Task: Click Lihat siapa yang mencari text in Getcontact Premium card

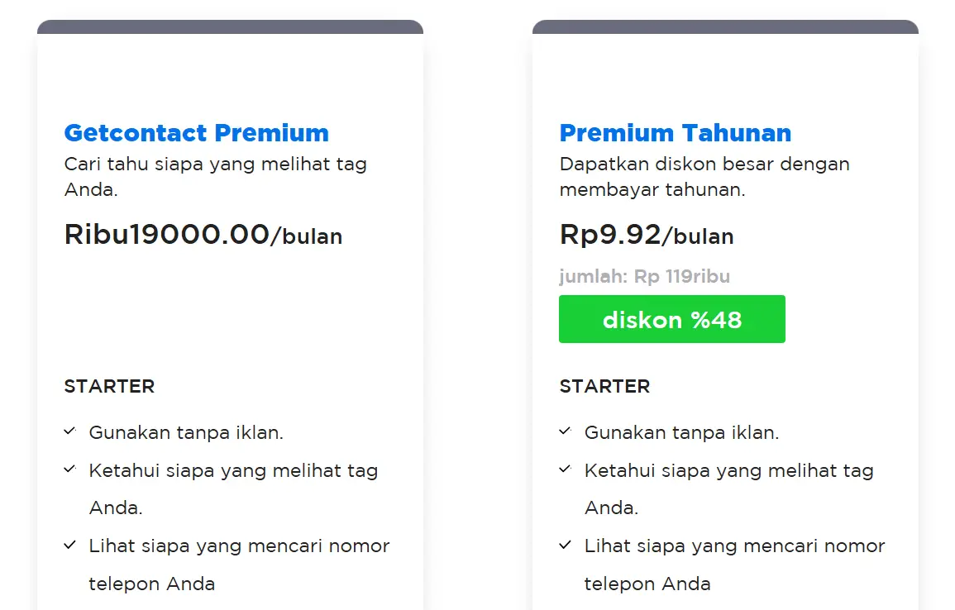Action: pos(239,546)
